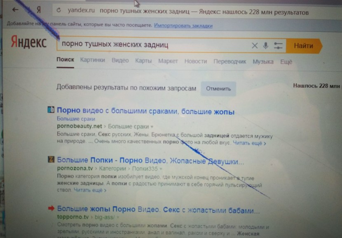The image size is (342, 238).
Task: Reload the page with the refresh icon
Action: pyautogui.click(x=59, y=10)
